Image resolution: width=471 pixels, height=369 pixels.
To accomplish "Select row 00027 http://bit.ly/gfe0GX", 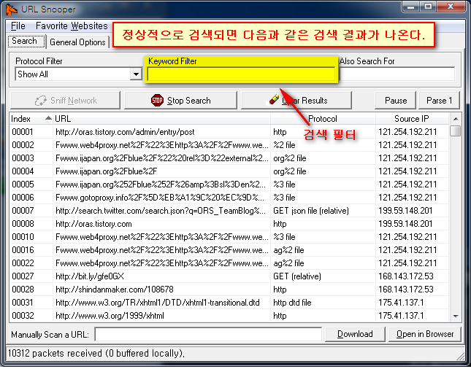I will (x=230, y=276).
